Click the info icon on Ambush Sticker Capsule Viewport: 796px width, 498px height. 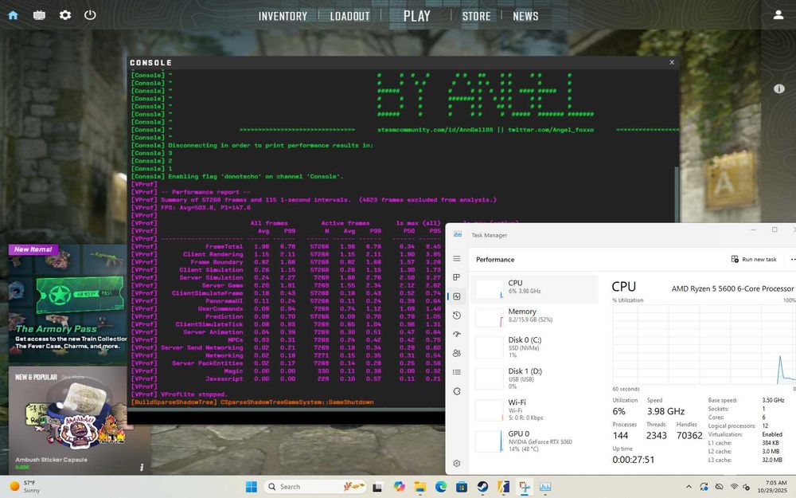pyautogui.click(x=142, y=467)
